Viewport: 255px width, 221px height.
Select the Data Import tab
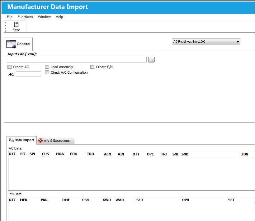tap(21, 140)
